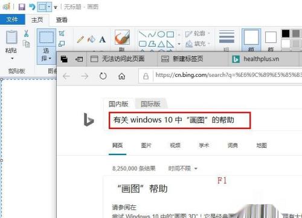This screenshot has height=218, width=302.
Task: Click the browser Refresh button
Action: click(103, 76)
